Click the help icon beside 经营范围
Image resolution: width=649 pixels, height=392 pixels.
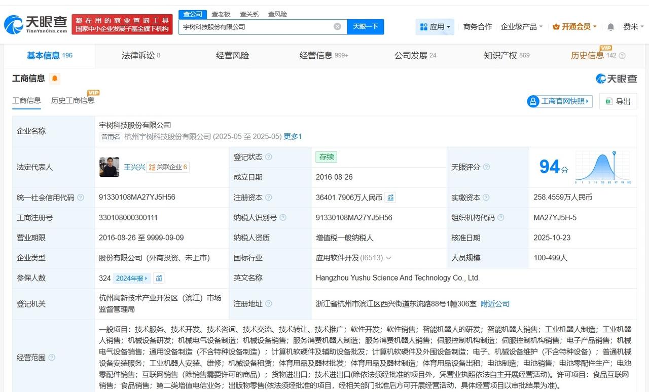(52, 358)
